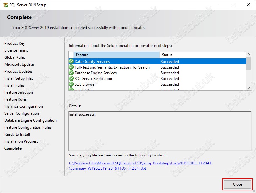This screenshot has height=193, width=256.
Task: Select the Database Engine Services row
Action: [x=158, y=73]
